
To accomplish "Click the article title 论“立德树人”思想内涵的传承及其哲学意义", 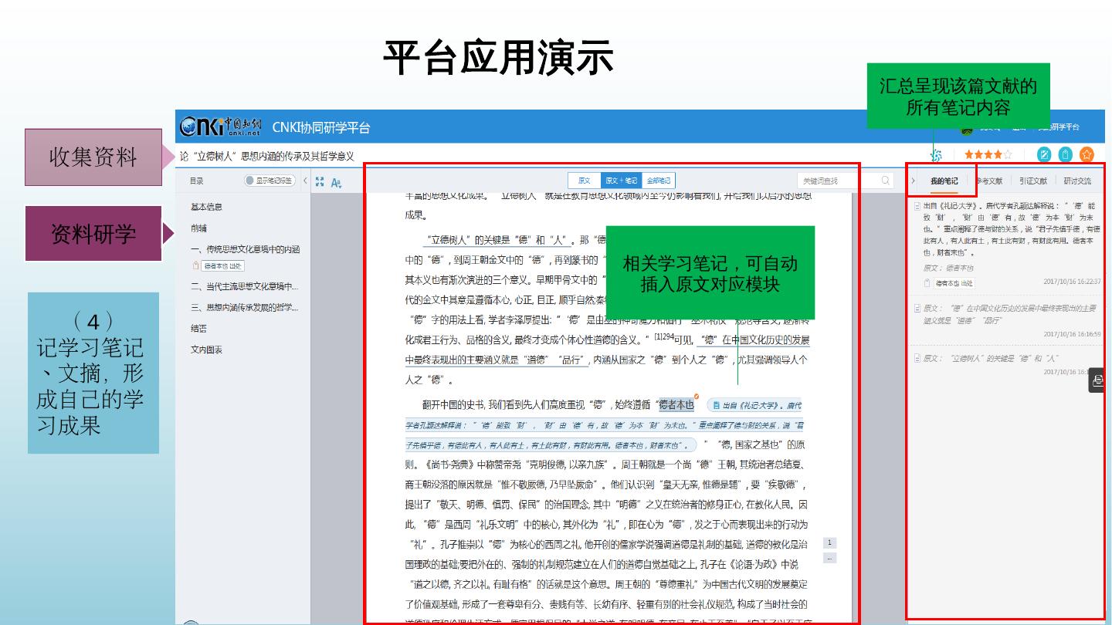I will click(266, 156).
